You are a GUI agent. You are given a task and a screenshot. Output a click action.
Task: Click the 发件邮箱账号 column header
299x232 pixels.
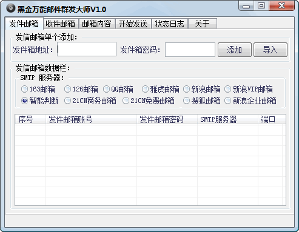point(91,119)
